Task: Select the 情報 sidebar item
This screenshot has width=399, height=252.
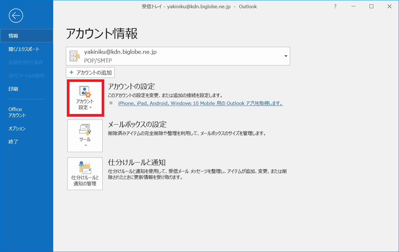Action: 27,36
